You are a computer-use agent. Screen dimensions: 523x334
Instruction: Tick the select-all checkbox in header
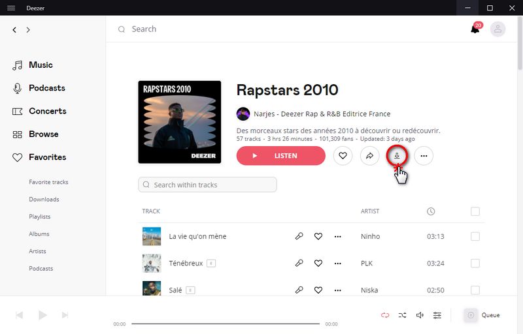pos(475,211)
